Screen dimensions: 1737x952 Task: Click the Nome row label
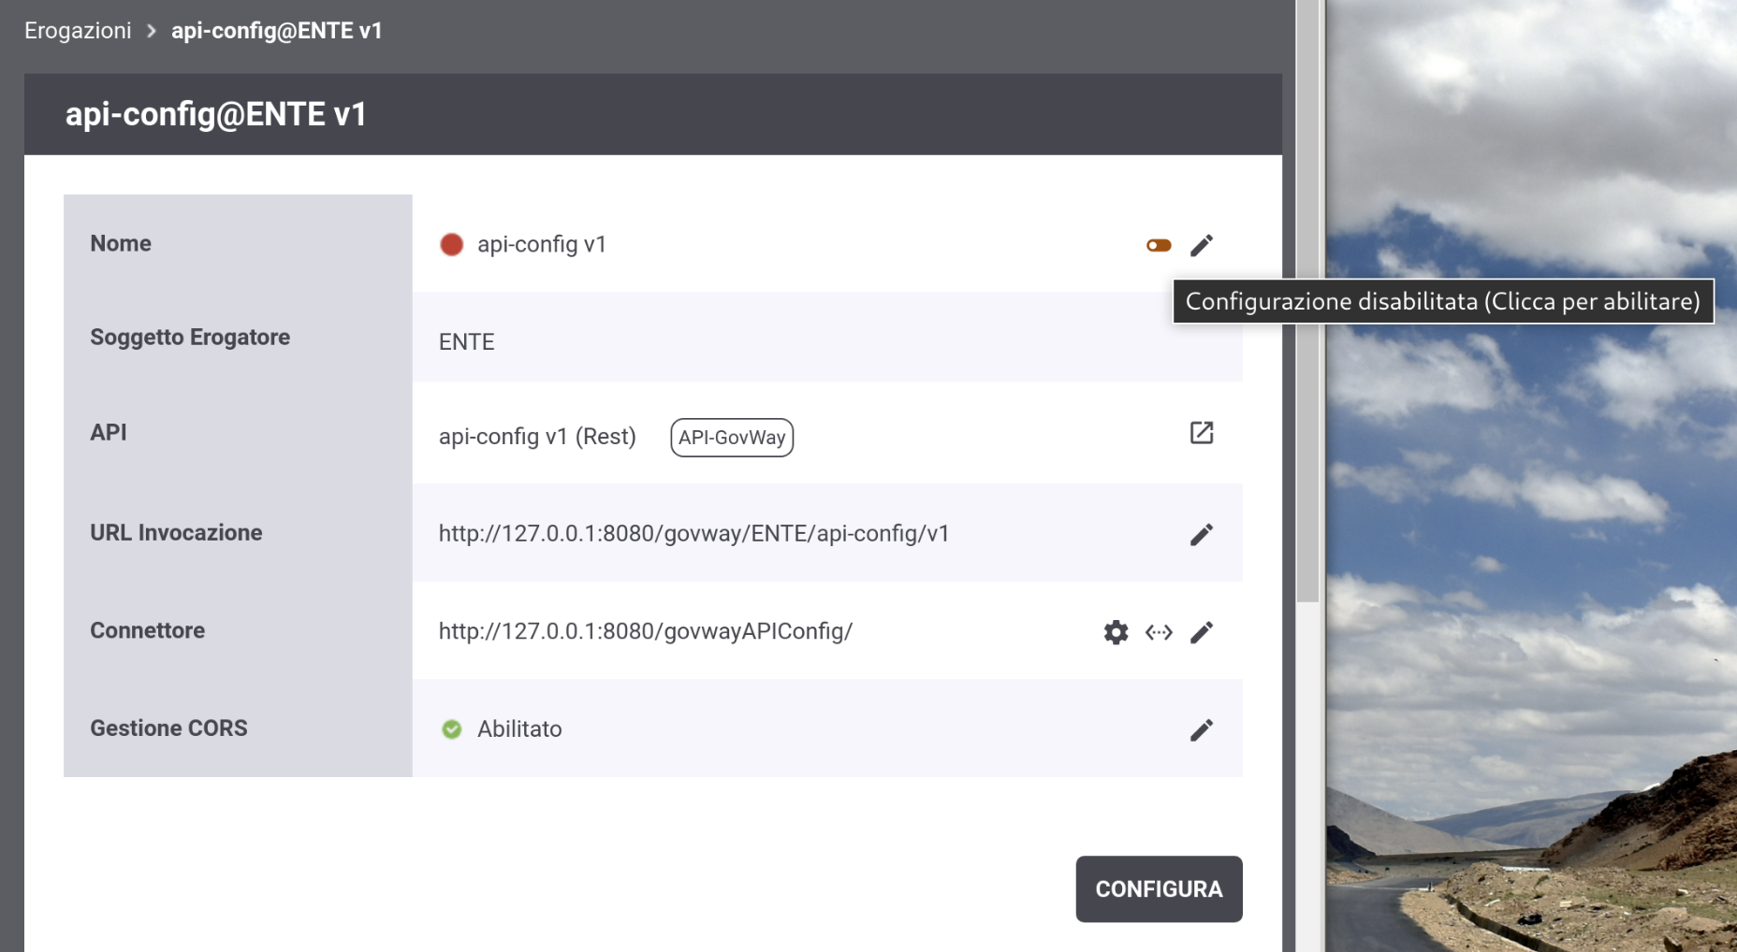[121, 243]
